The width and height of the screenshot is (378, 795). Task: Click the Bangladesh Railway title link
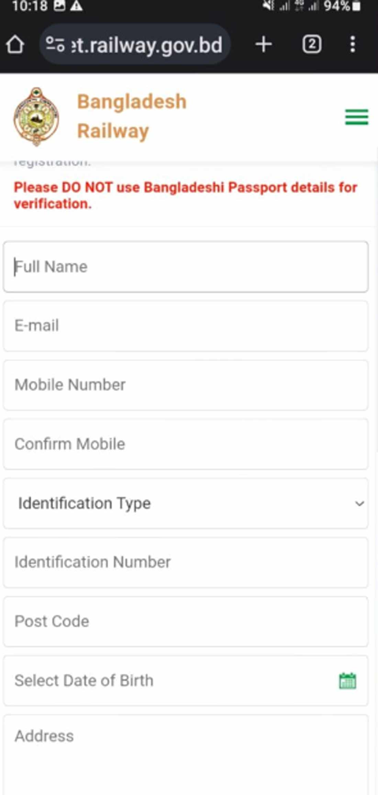(132, 116)
